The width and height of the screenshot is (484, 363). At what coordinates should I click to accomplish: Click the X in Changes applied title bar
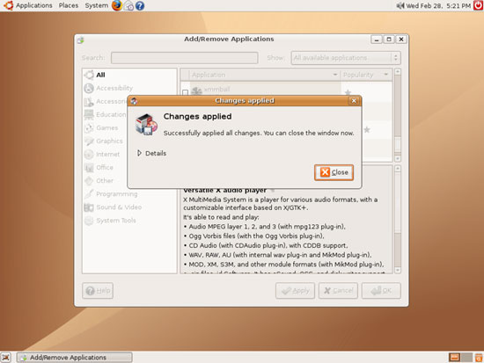coord(354,100)
